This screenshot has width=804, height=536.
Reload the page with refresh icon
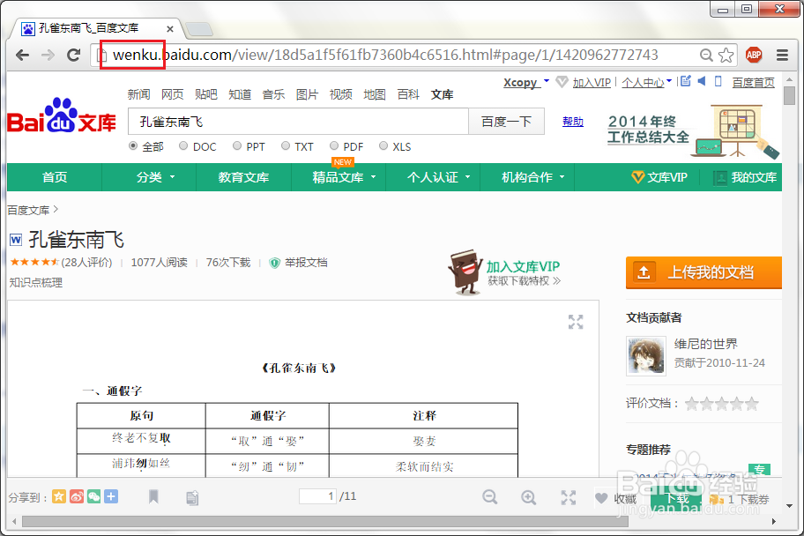[x=74, y=55]
